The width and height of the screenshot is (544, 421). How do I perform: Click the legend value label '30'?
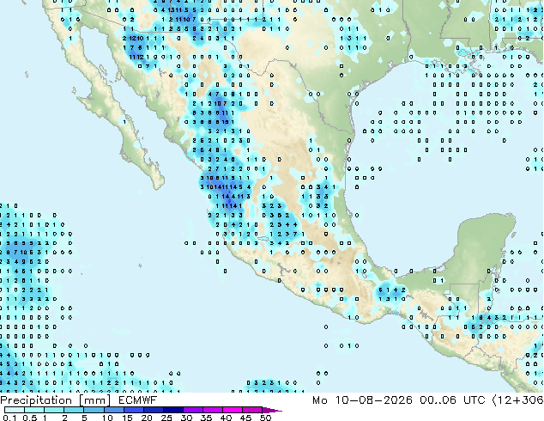pos(186,418)
